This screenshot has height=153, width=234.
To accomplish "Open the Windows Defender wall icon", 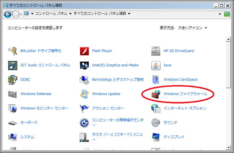I will [12, 94].
